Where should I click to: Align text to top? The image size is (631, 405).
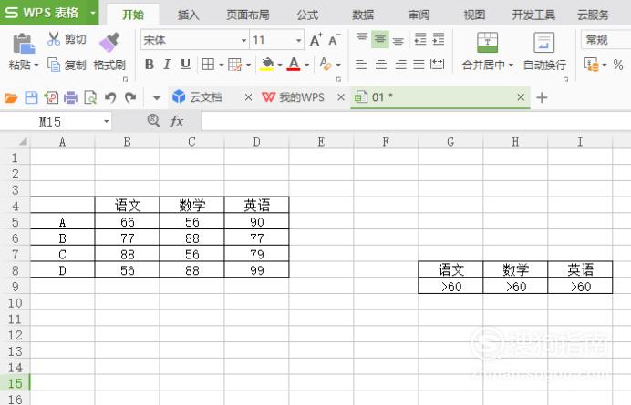point(362,39)
